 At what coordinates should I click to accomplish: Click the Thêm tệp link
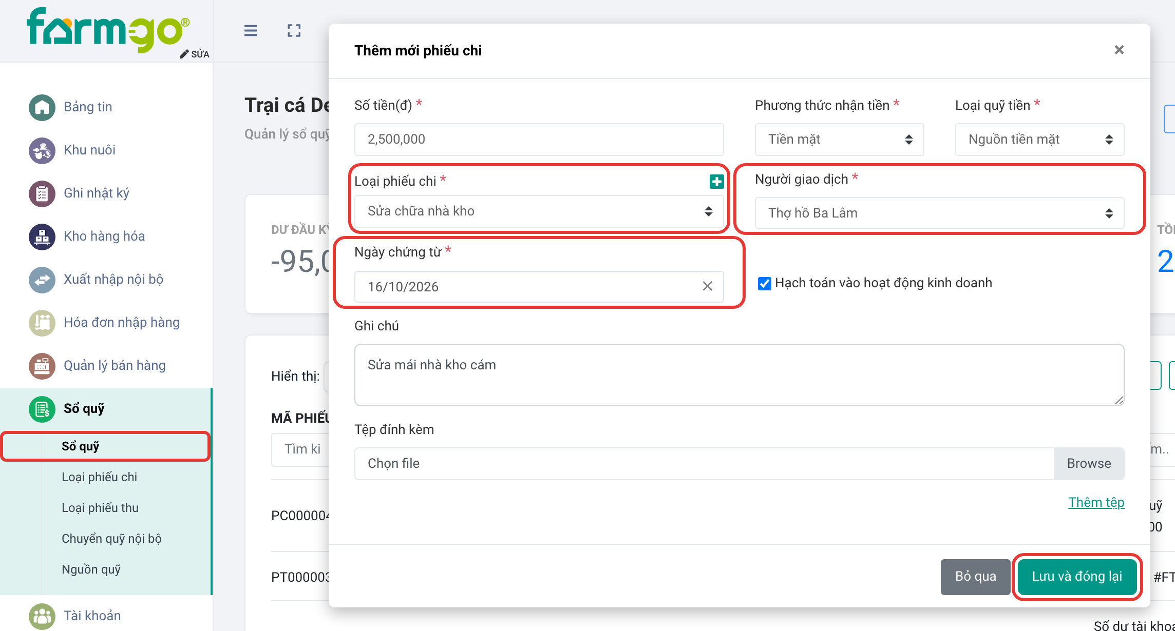pyautogui.click(x=1096, y=502)
